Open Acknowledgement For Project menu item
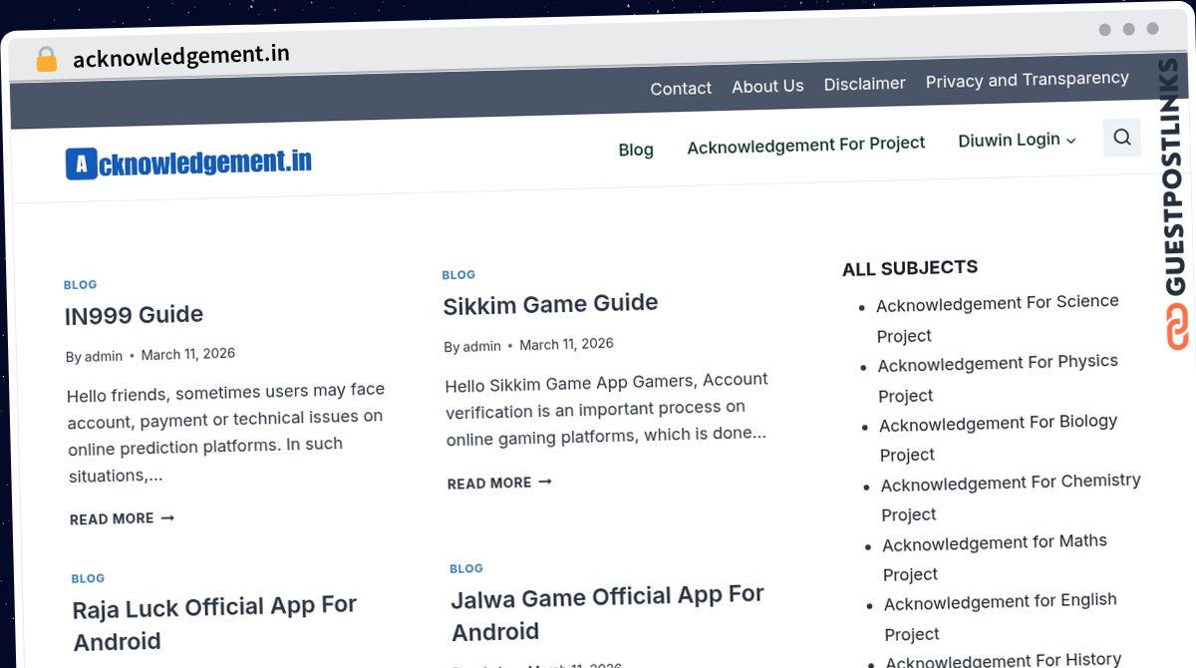 click(x=806, y=145)
